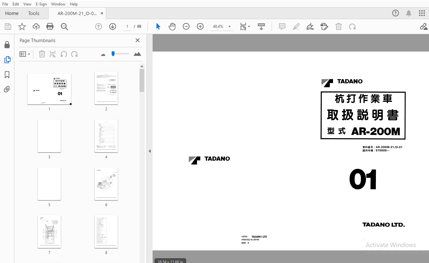Open the Window menu
429x263 pixels.
pos(58,4)
